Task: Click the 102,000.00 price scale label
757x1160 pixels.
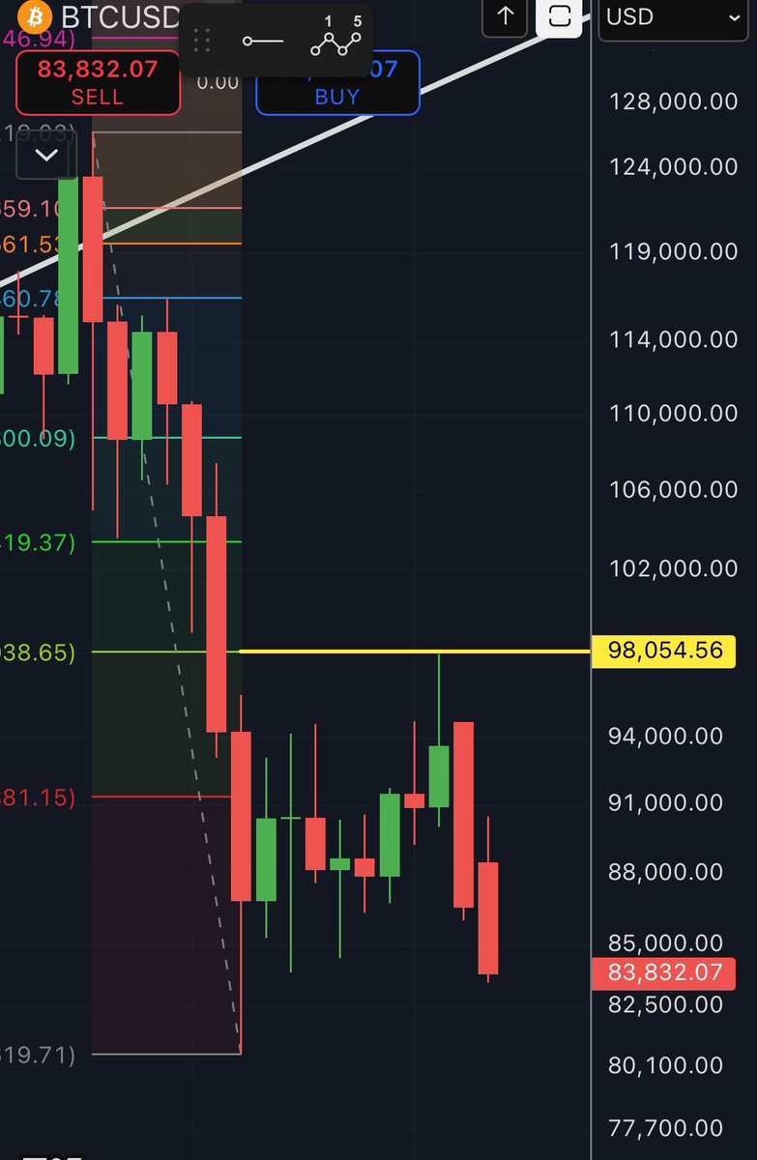Action: tap(673, 567)
